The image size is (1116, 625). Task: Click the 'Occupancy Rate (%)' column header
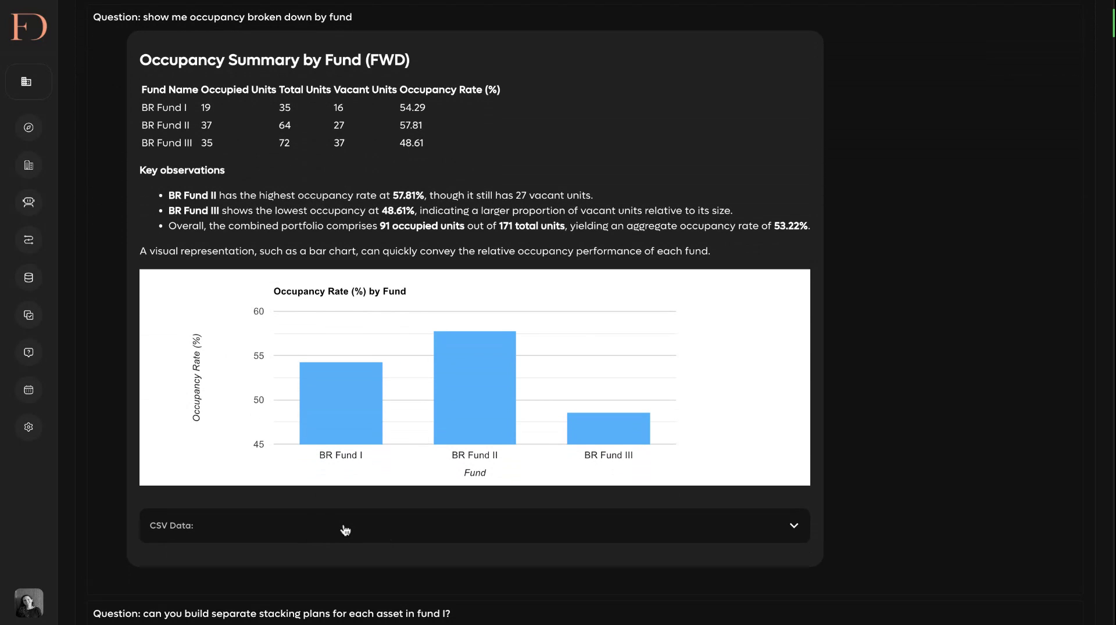point(450,90)
